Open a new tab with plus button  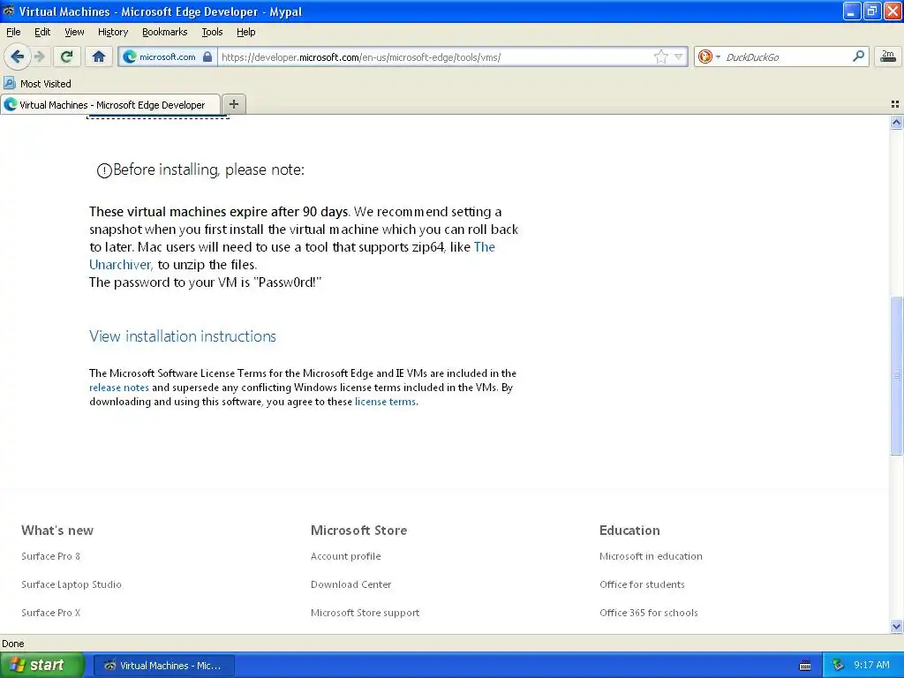click(233, 104)
